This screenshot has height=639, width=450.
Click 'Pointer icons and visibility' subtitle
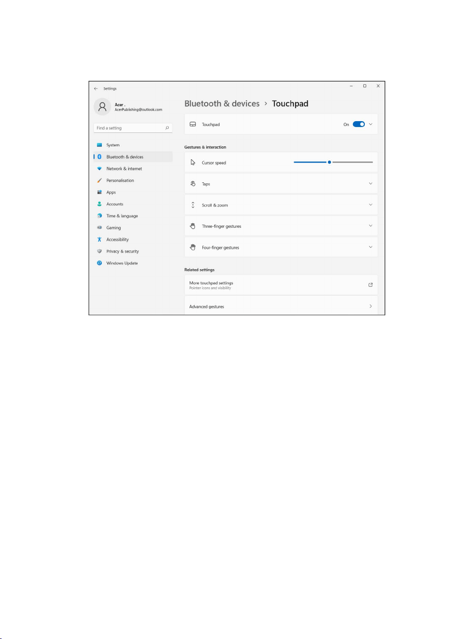pyautogui.click(x=210, y=288)
